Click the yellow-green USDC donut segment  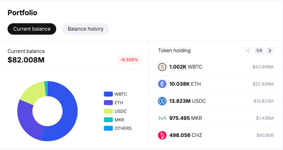pos(33,92)
